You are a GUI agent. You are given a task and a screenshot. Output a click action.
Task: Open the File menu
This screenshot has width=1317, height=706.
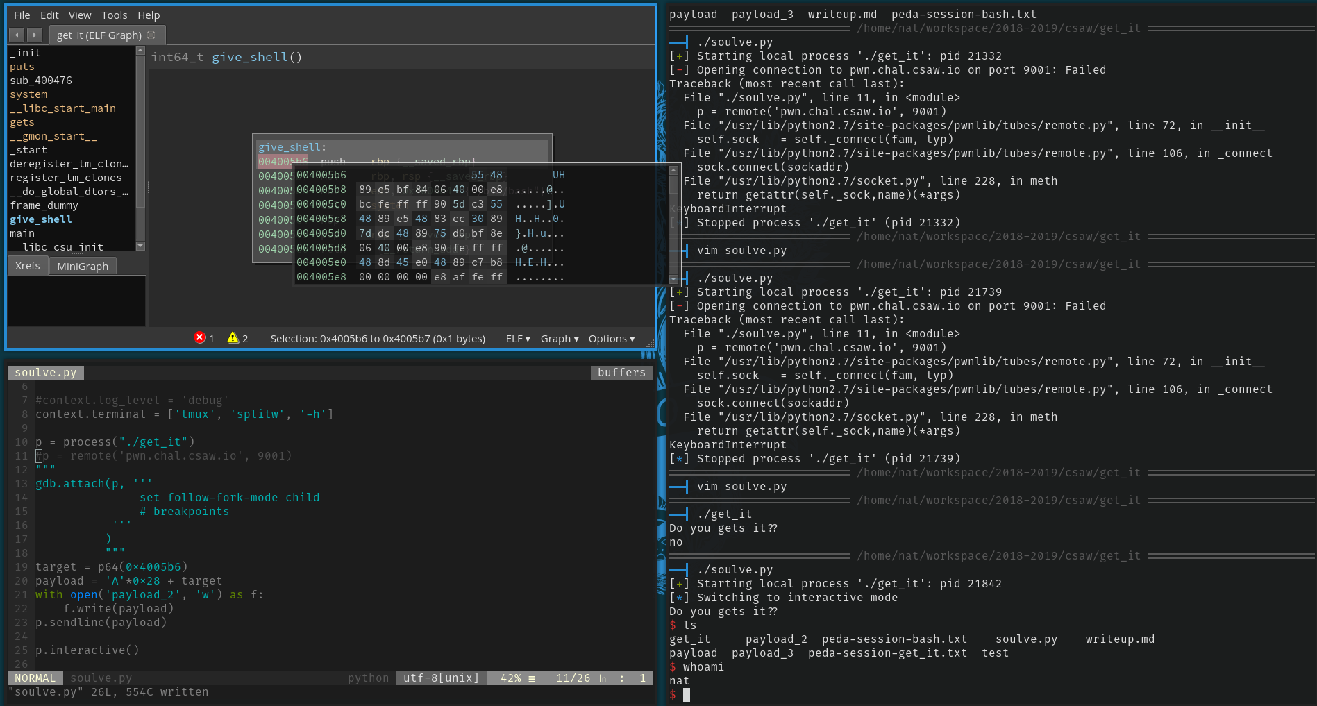coord(22,15)
